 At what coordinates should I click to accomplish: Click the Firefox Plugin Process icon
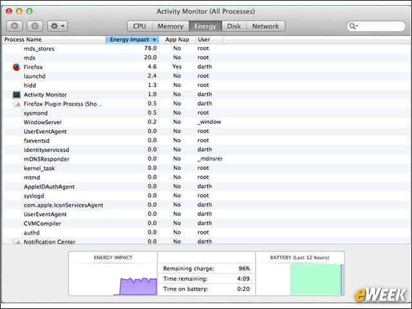pos(16,104)
